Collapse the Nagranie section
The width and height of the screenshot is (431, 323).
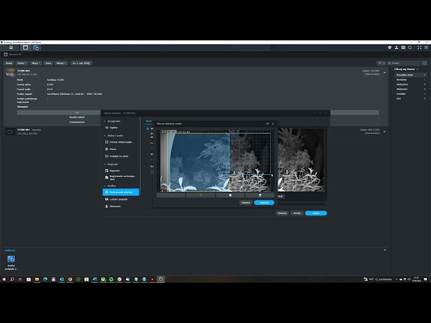click(104, 164)
